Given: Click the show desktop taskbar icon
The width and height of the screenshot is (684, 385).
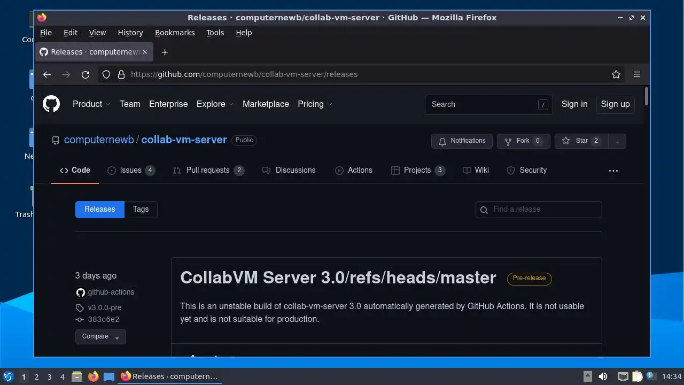Looking at the screenshot, I should pyautogui.click(x=109, y=376).
